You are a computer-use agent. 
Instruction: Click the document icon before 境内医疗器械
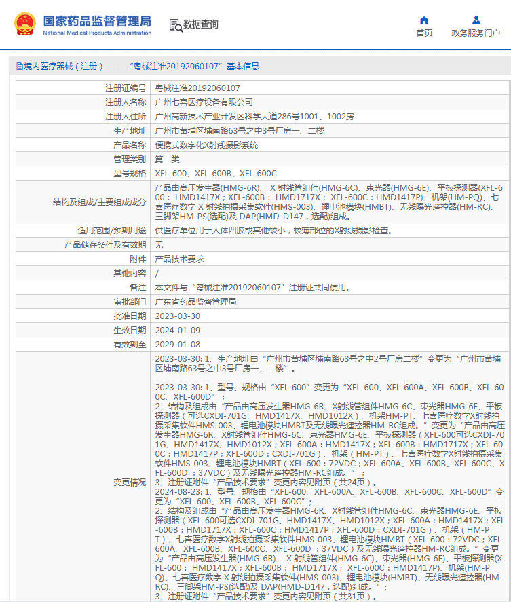[20, 67]
